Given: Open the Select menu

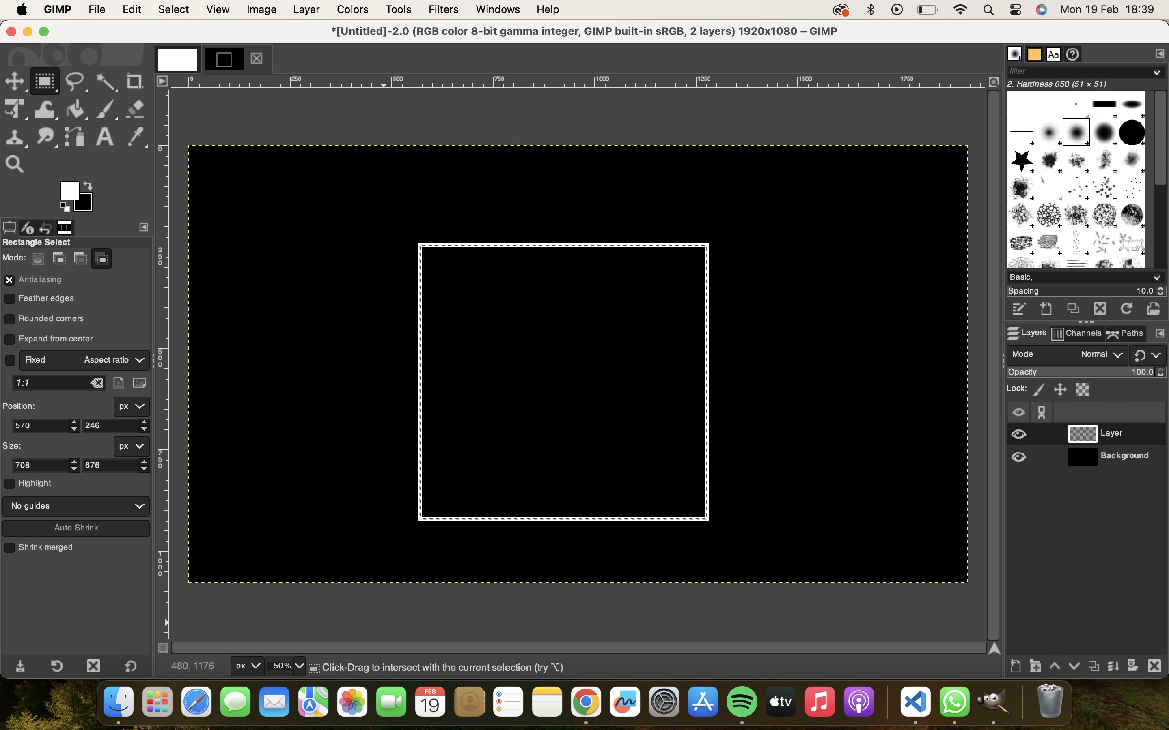Looking at the screenshot, I should [x=173, y=10].
